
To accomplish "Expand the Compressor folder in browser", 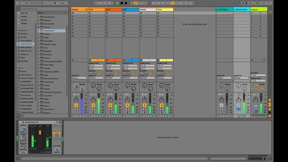I will (39, 31).
